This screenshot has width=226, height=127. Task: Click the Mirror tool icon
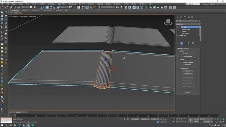tap(118, 7)
